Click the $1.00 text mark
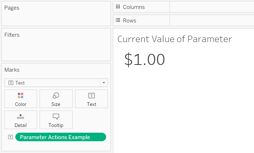The image size is (254, 153). [x=145, y=60]
